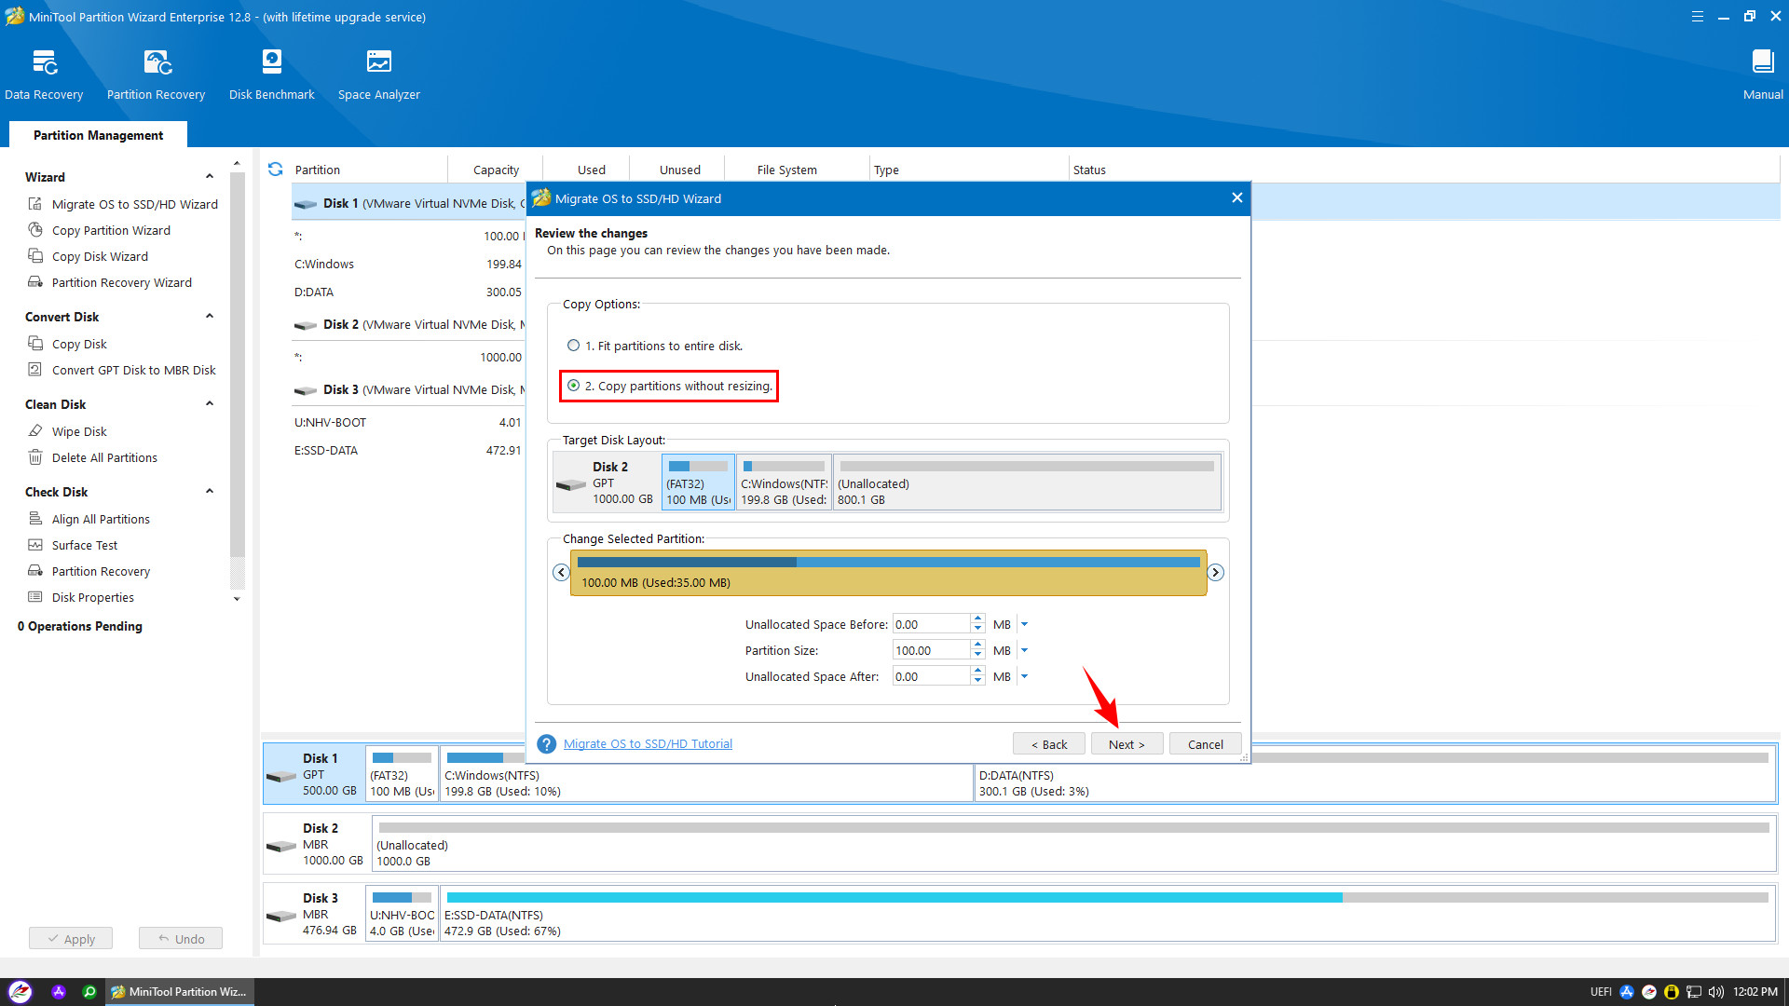Open Migrate OS to SSD/HD Tutorial link

(648, 743)
